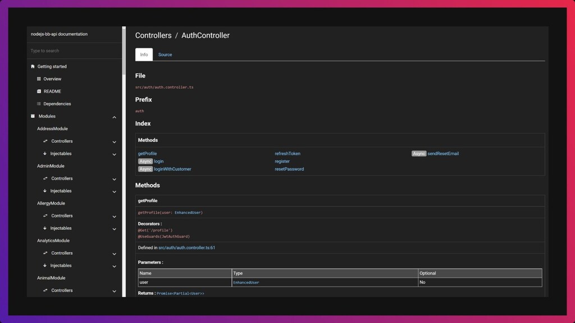
Task: Select the Info tab
Action: pyautogui.click(x=144, y=54)
